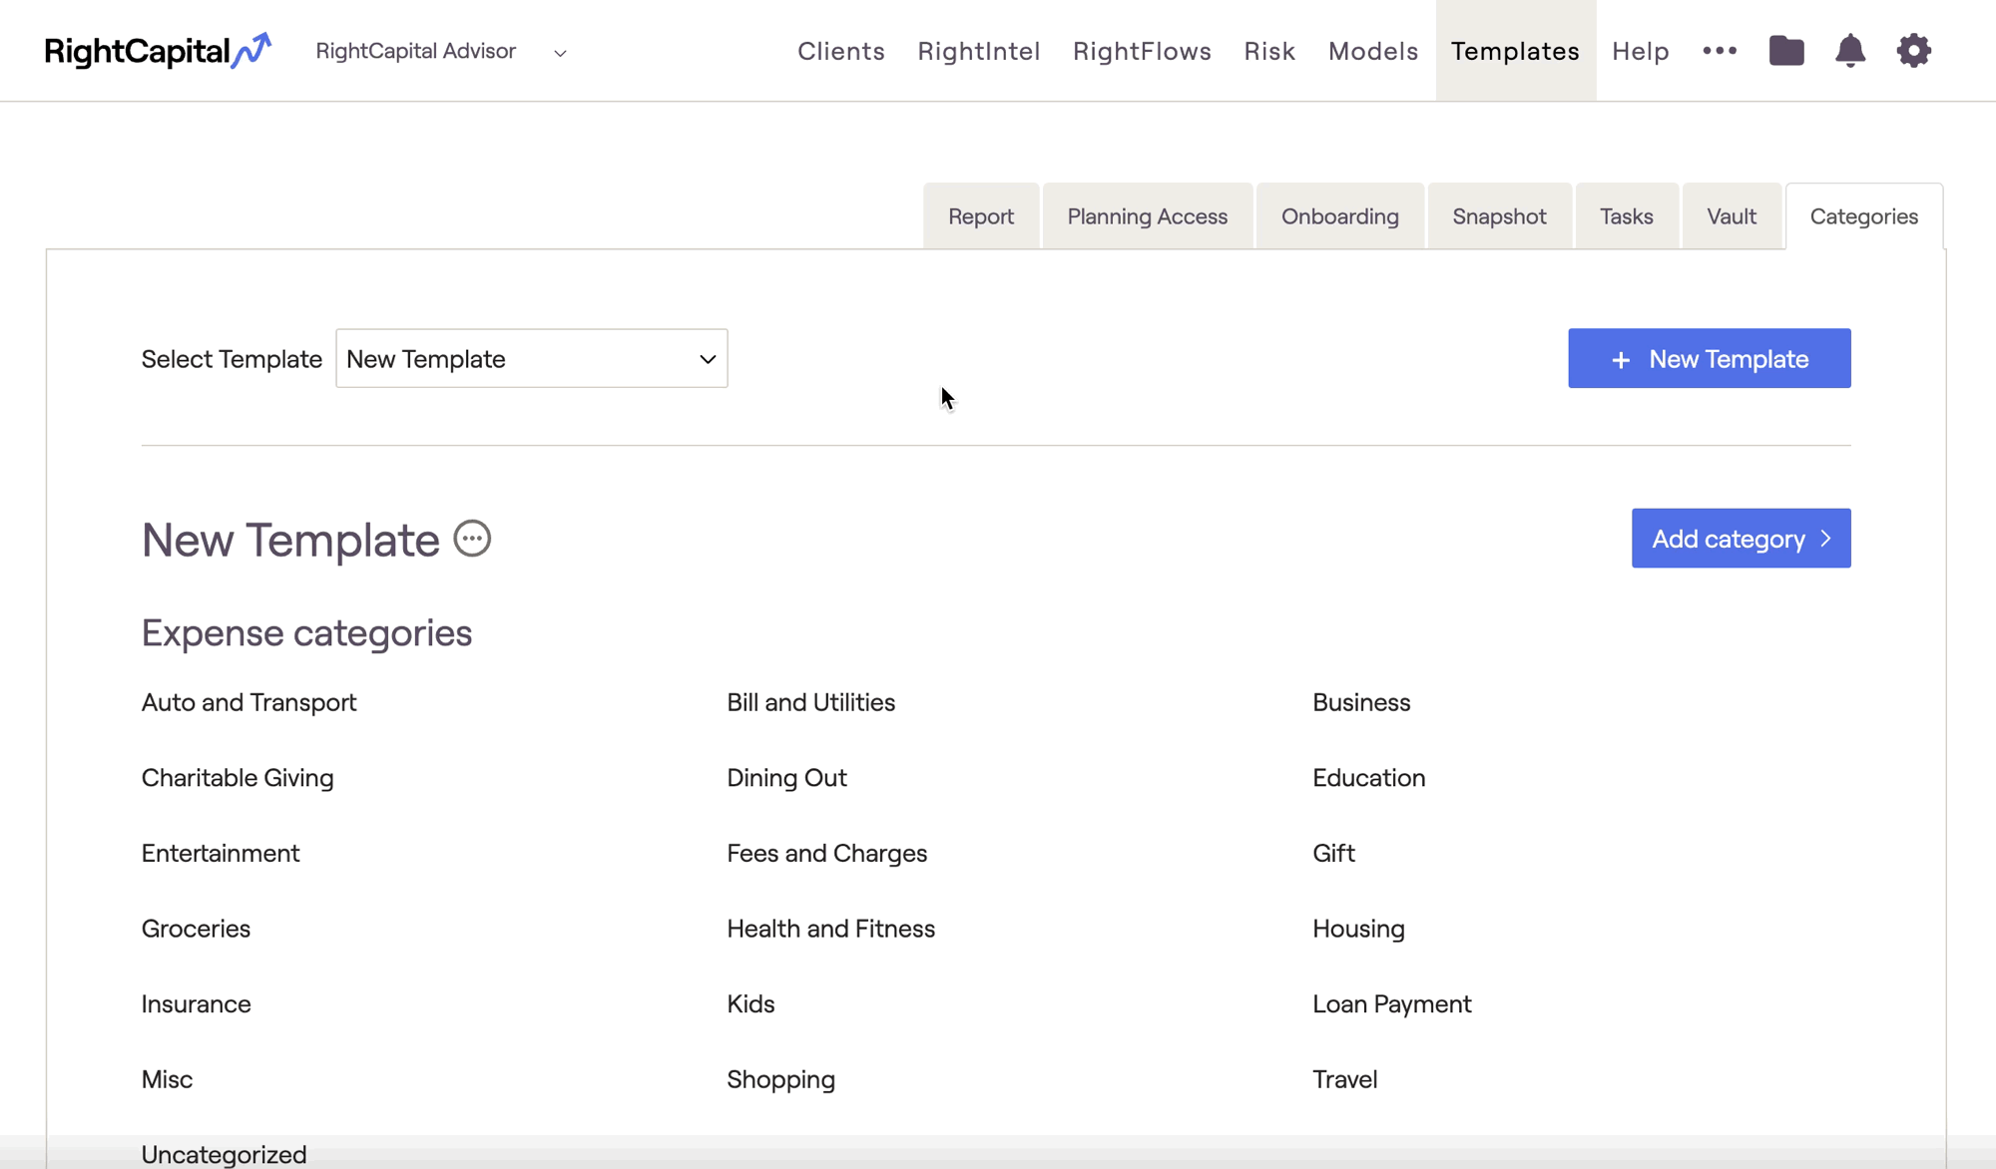Click the RightCapital logo
The width and height of the screenshot is (1996, 1169).
[x=158, y=51]
